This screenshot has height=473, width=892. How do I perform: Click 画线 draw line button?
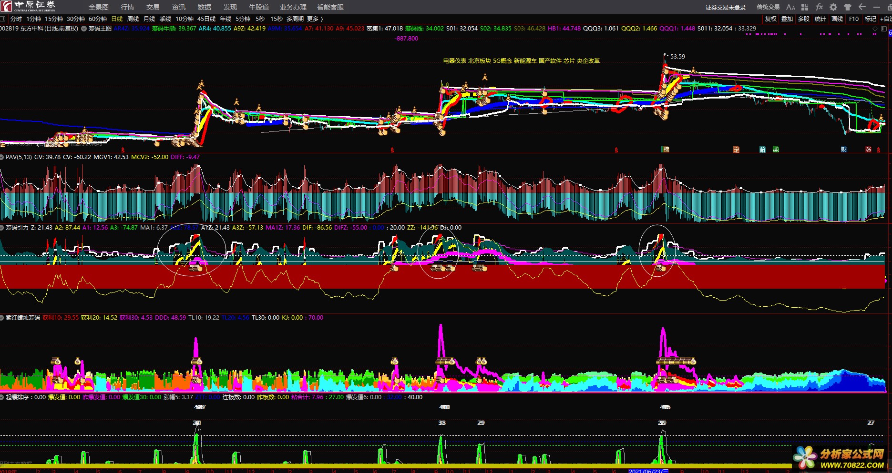(837, 19)
